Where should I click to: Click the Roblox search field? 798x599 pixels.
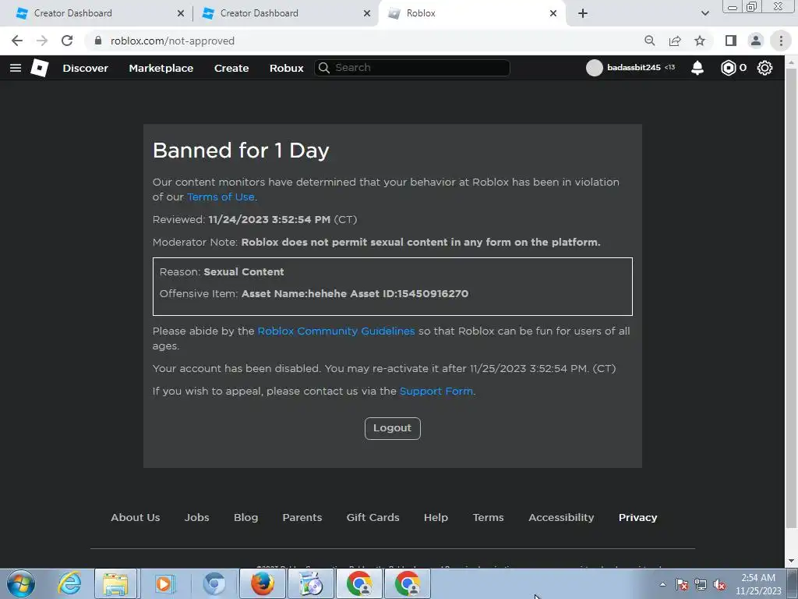point(412,68)
